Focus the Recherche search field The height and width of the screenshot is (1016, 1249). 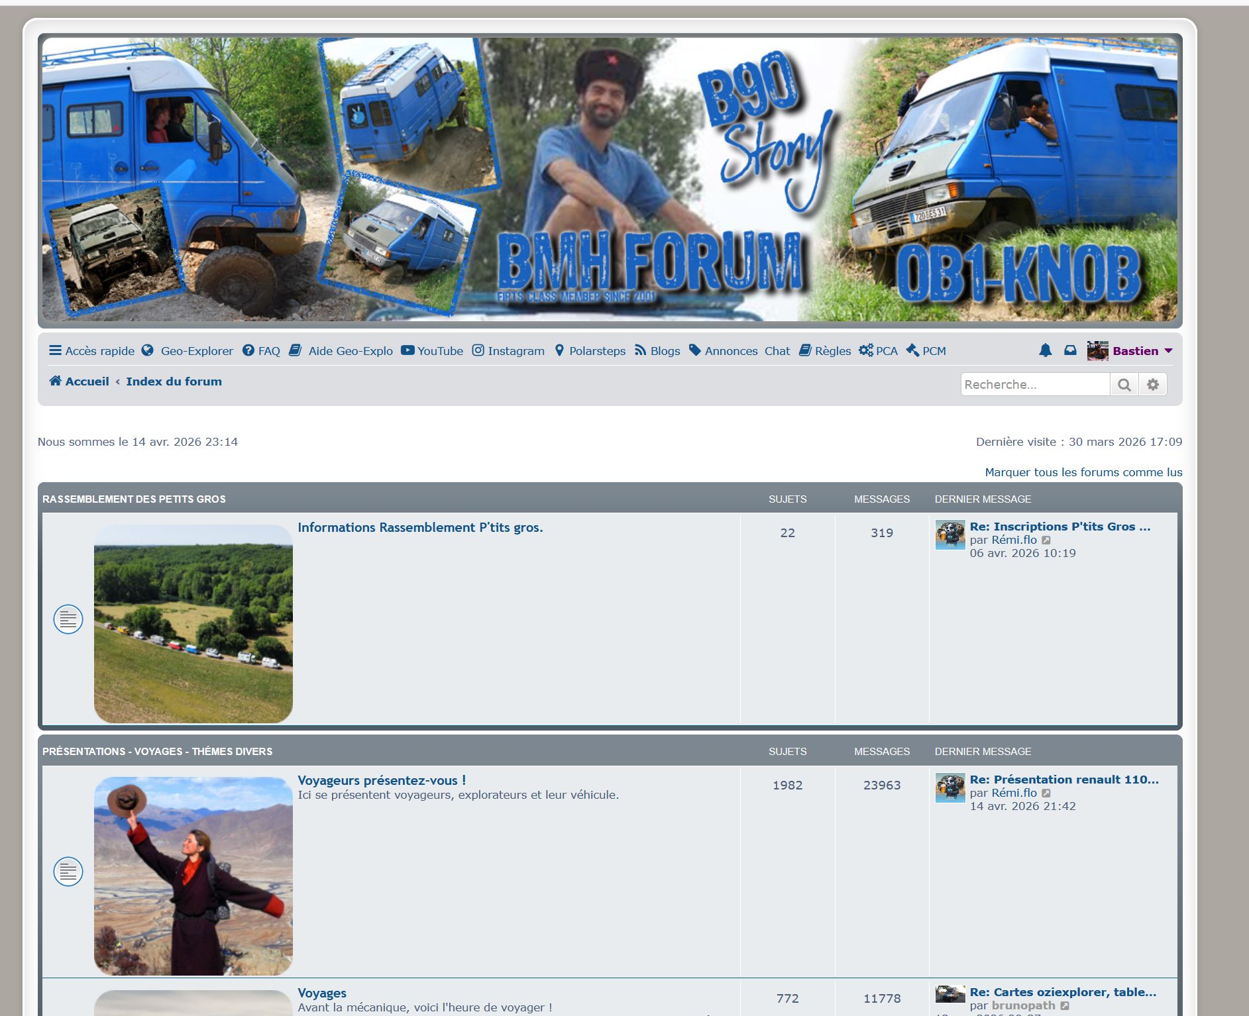1035,384
